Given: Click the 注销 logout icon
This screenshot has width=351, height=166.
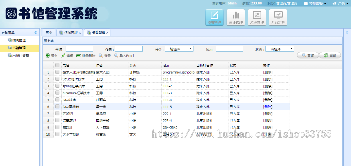Looking at the screenshot, I should coord(335,4).
